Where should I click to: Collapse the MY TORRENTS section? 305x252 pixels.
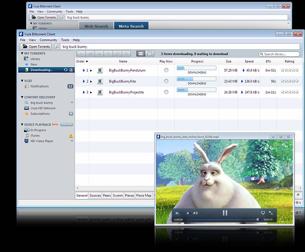point(22,53)
